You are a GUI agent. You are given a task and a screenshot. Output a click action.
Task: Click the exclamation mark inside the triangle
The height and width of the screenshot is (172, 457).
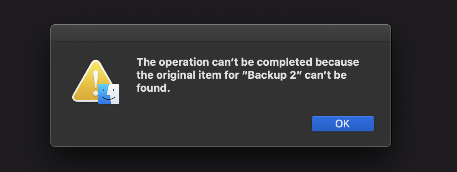pyautogui.click(x=96, y=83)
